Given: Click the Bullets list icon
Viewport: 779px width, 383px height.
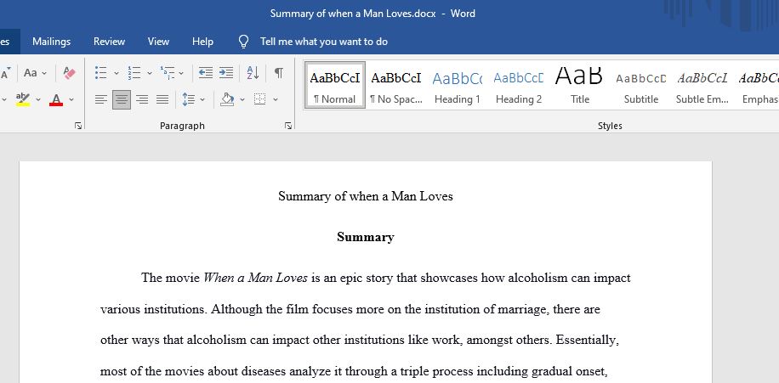Looking at the screenshot, I should (101, 73).
